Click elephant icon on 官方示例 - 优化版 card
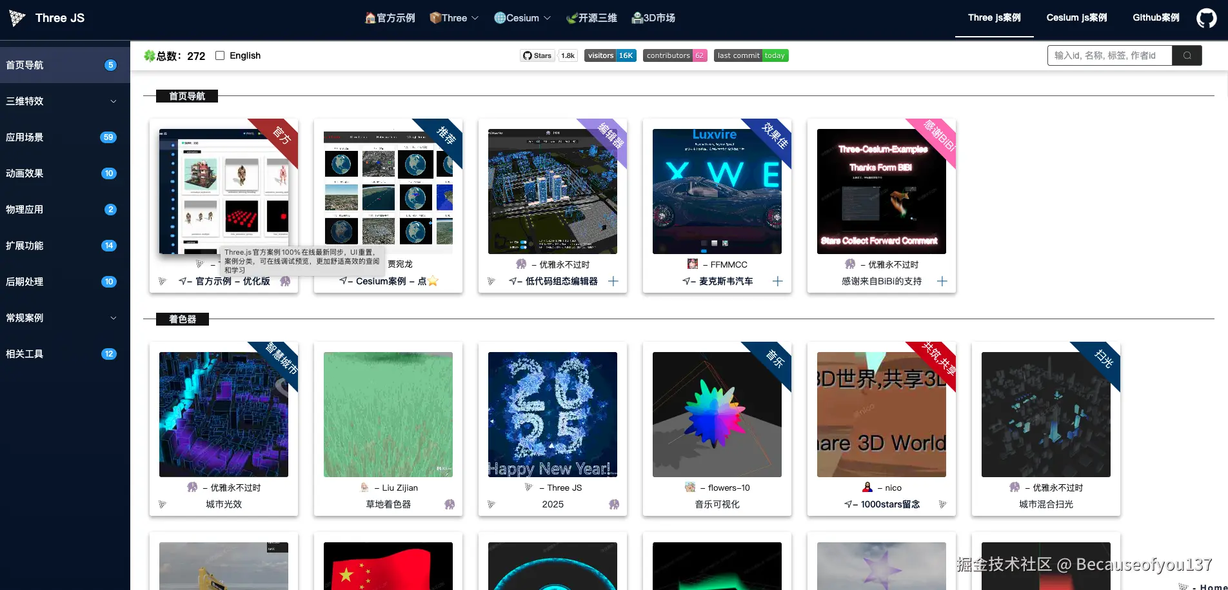Screen dimensions: 1228x590 (x=285, y=281)
